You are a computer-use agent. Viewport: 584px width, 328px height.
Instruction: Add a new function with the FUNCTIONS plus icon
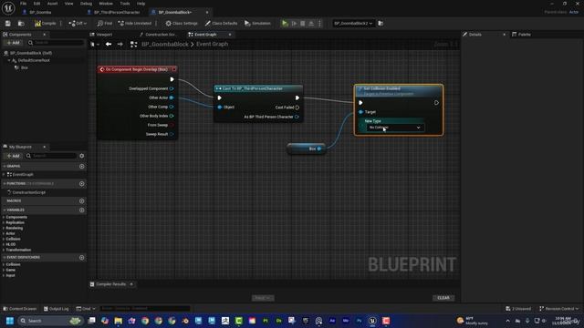82,184
